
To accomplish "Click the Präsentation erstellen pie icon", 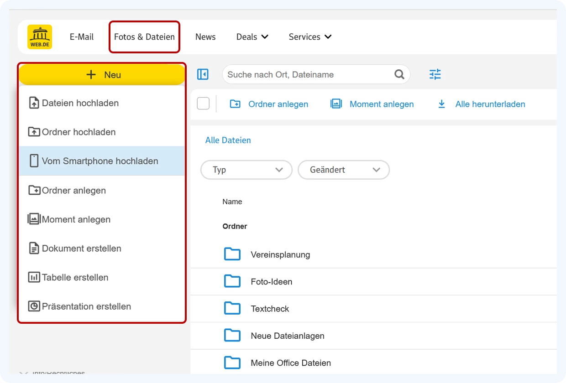I will point(34,306).
